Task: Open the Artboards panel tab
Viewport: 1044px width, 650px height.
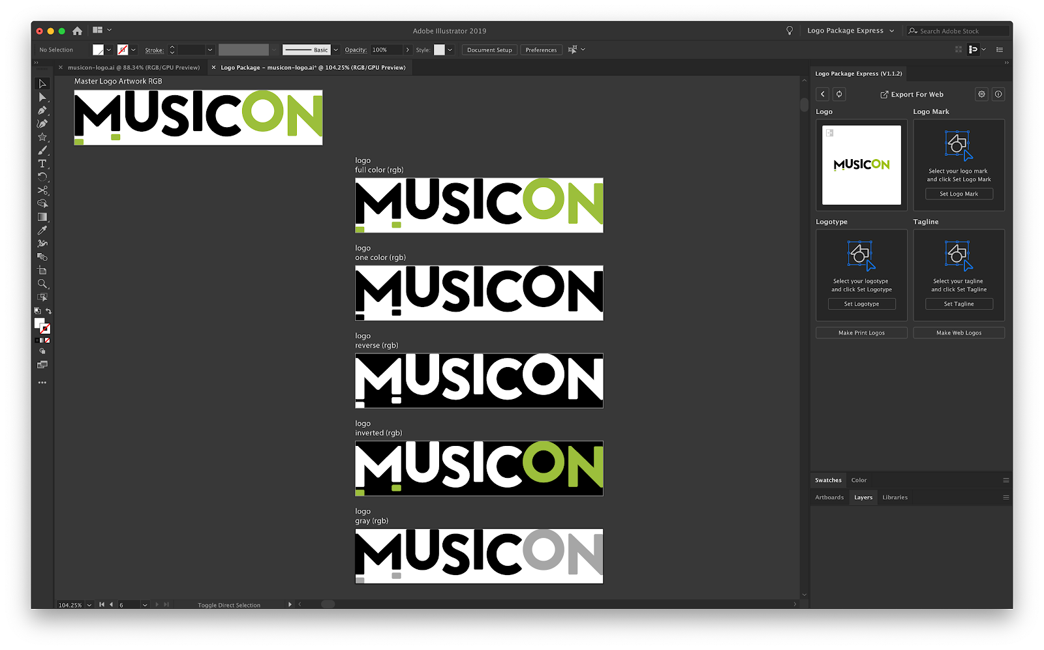Action: point(829,497)
